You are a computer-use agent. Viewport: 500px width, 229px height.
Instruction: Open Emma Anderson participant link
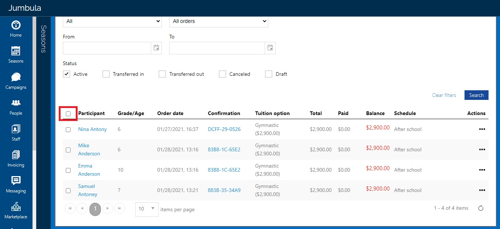89,170
